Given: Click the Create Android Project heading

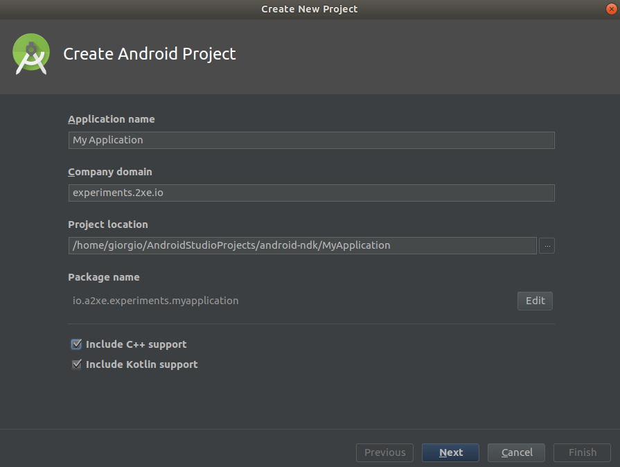Looking at the screenshot, I should point(150,54).
